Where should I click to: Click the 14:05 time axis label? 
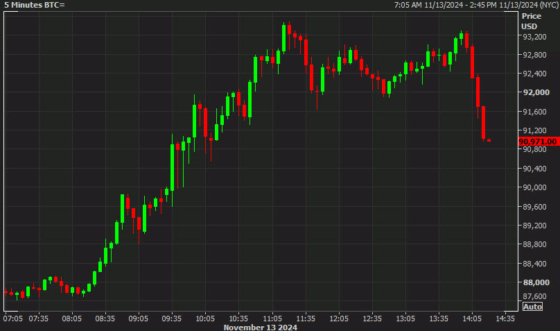pos(472,319)
